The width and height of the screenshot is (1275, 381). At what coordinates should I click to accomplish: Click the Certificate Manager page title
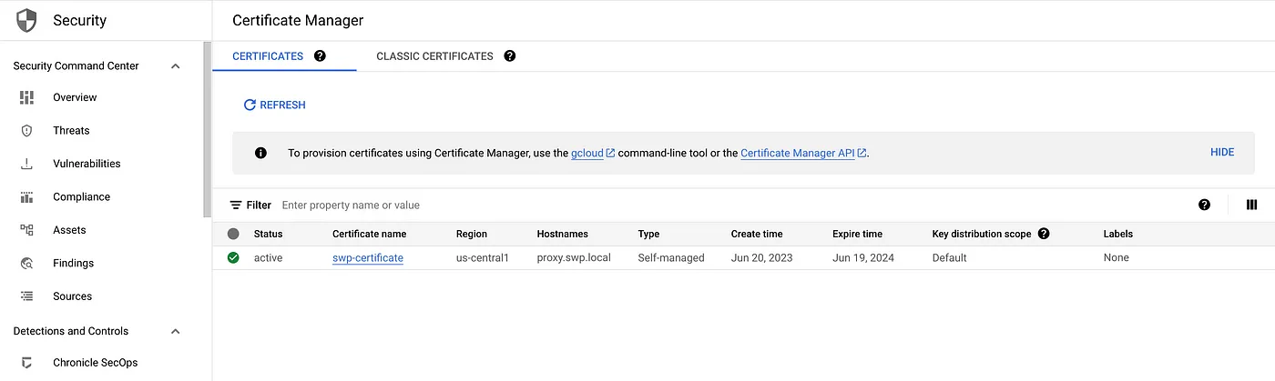tap(298, 20)
